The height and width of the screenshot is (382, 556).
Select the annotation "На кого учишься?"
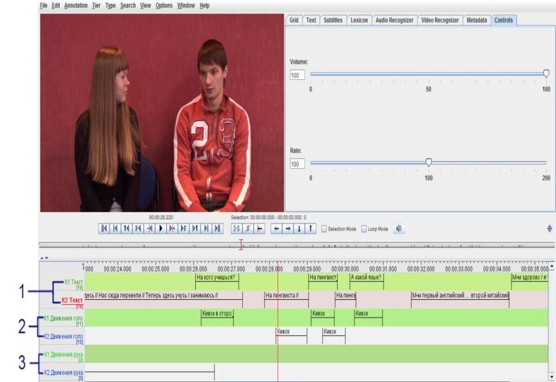tap(217, 278)
